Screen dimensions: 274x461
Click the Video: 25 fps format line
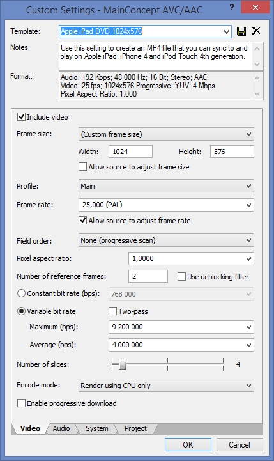(x=138, y=86)
